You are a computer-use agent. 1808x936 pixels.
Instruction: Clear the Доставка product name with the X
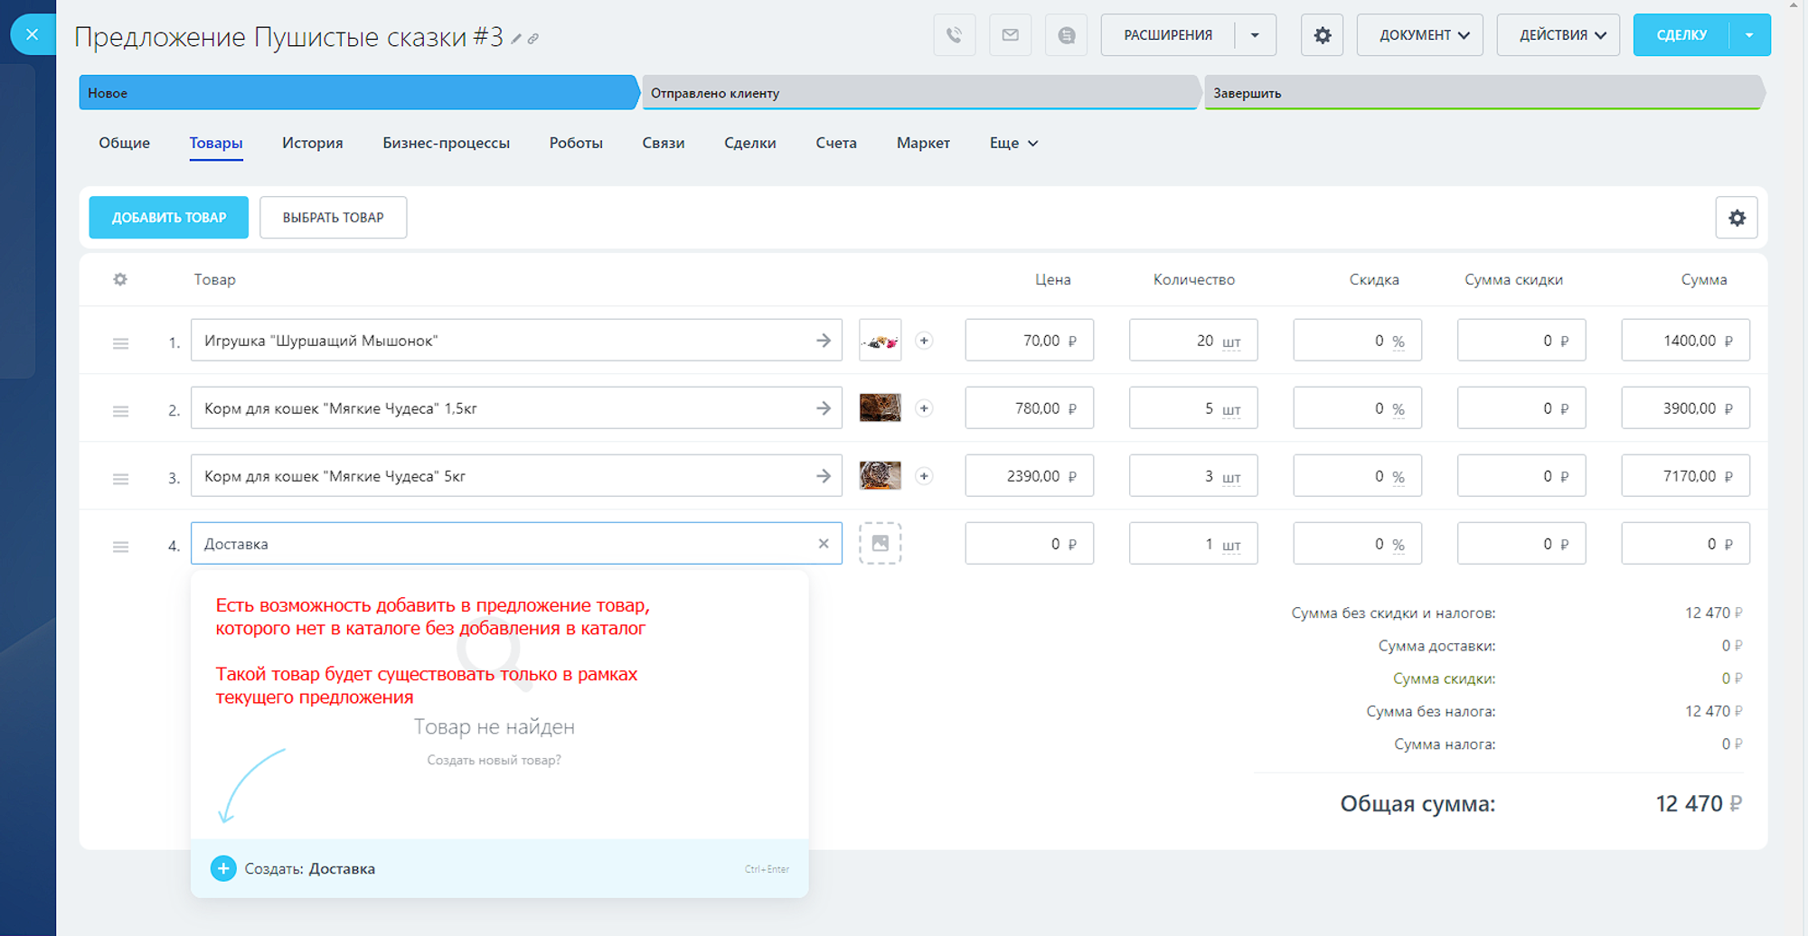[x=823, y=544]
